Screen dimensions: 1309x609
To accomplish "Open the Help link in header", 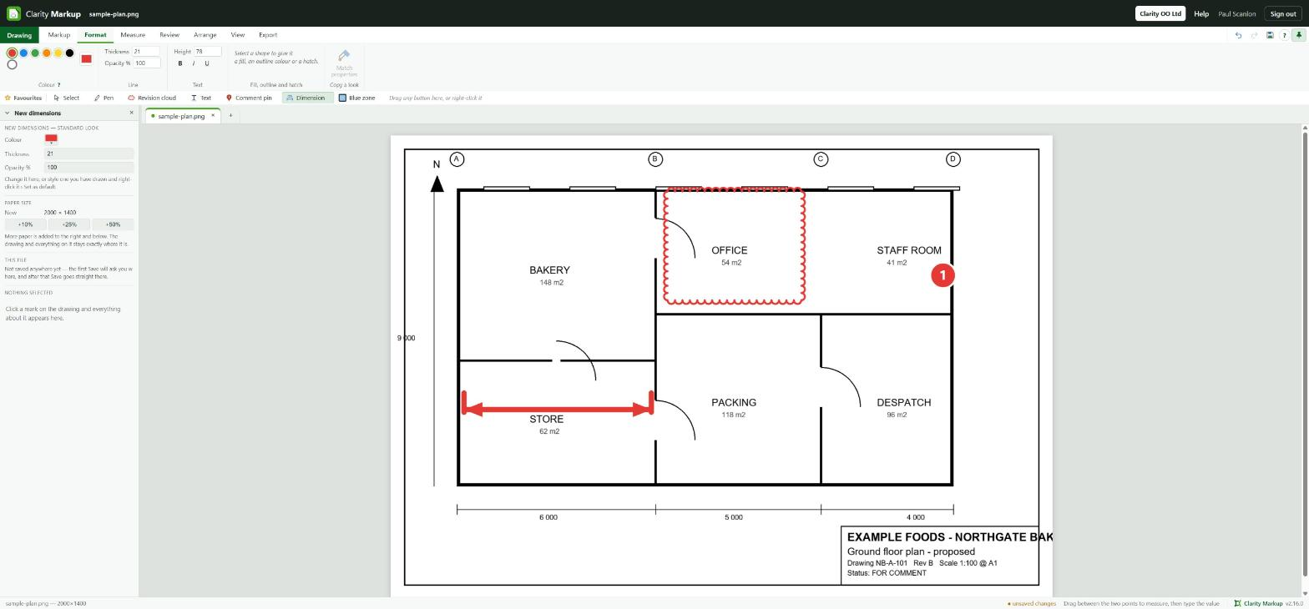I will (x=1201, y=13).
